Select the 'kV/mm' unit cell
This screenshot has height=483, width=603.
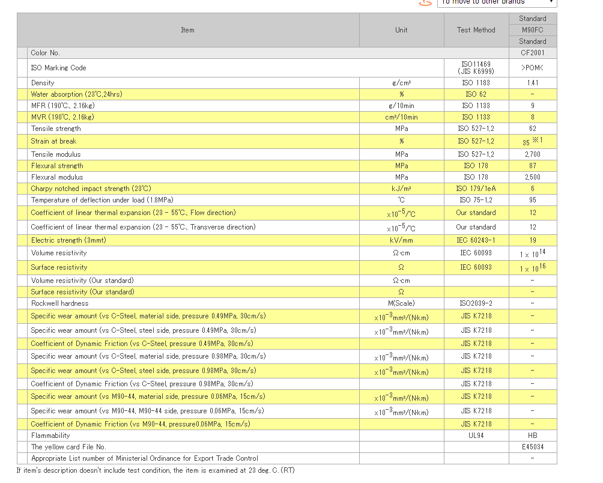(401, 240)
